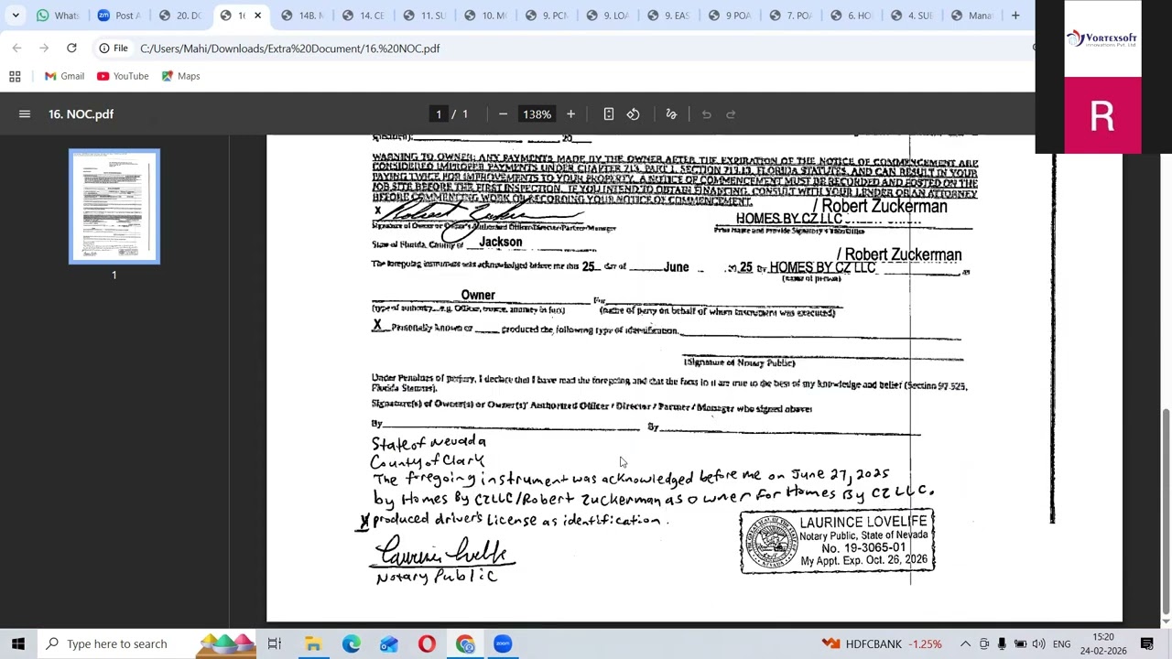The height and width of the screenshot is (659, 1172).
Task: Click the volume speaker tray icon
Action: tap(1038, 643)
